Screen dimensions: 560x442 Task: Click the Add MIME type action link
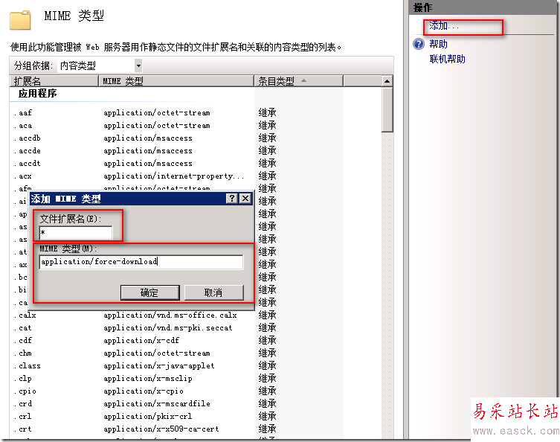(443, 26)
